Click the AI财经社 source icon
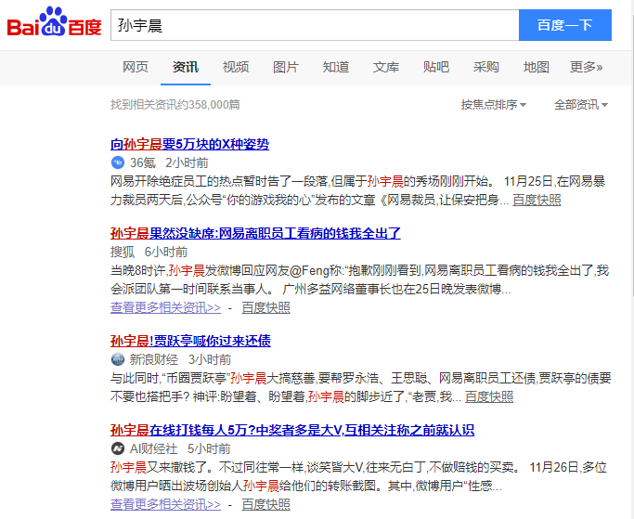The image size is (634, 519). (x=117, y=448)
